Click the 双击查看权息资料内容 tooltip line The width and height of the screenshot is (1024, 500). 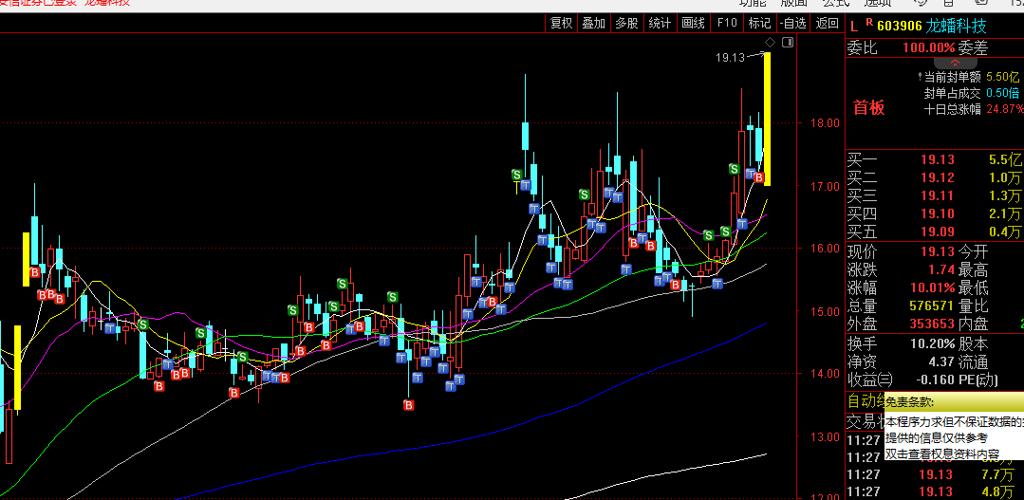pyautogui.click(x=942, y=454)
